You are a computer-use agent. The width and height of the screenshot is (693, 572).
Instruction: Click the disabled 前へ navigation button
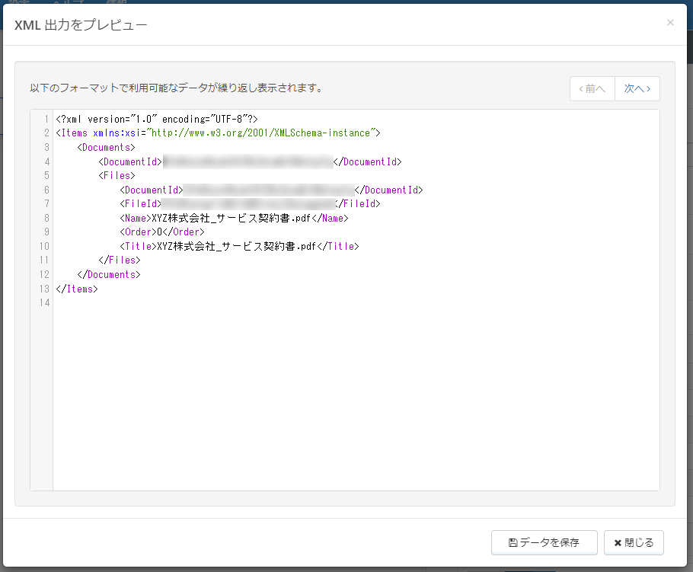coord(592,88)
